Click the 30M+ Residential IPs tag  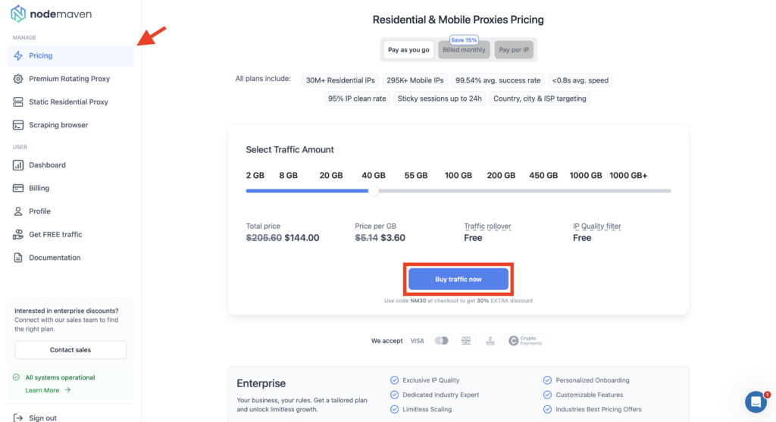pos(340,80)
